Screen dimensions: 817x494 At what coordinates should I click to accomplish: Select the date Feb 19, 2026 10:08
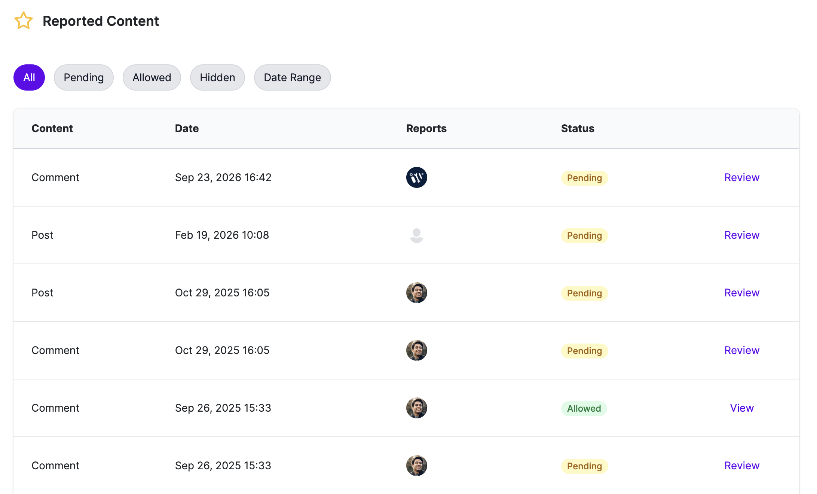tap(222, 235)
